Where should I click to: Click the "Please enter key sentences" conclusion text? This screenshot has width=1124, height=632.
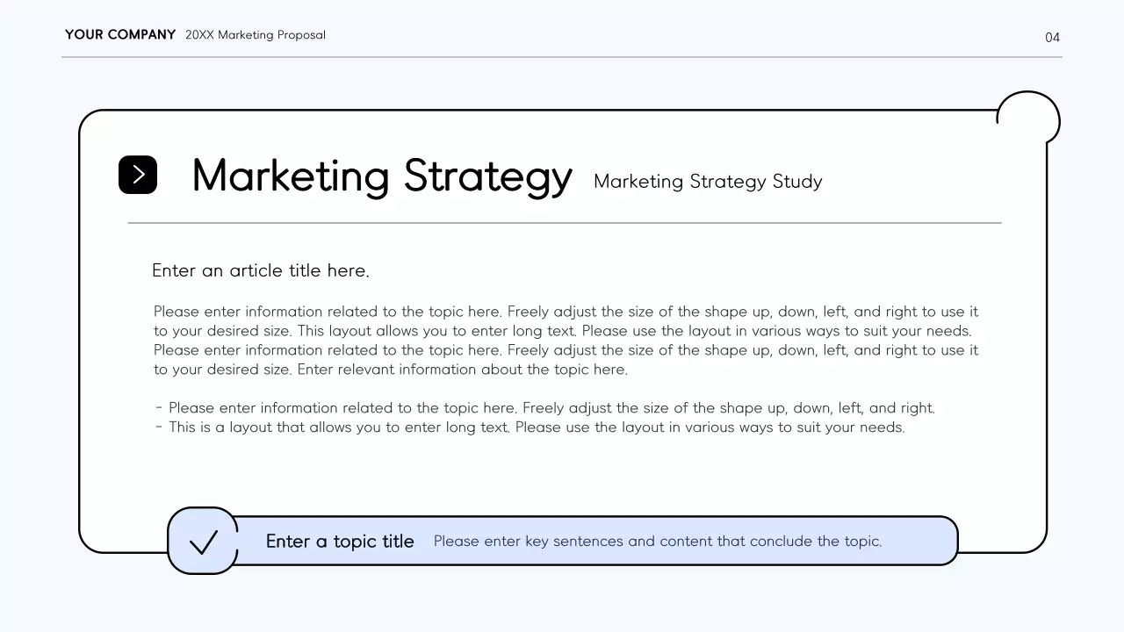click(658, 541)
